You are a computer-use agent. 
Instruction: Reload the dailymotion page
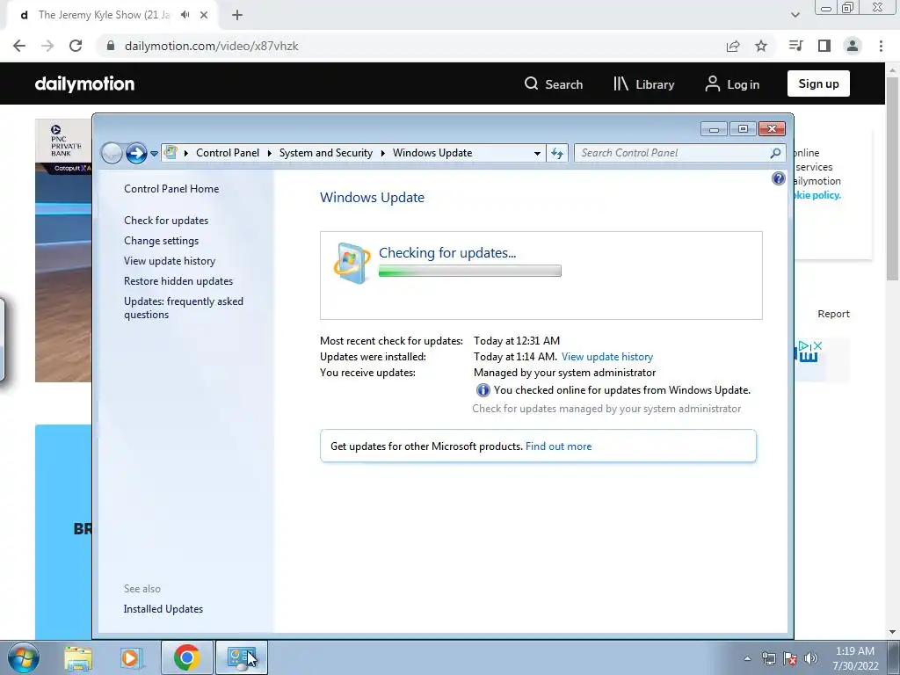click(76, 46)
